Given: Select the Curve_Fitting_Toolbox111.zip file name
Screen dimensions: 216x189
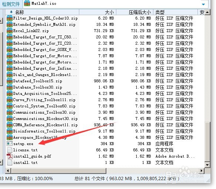Looking at the screenshot, I should pos(44,100).
